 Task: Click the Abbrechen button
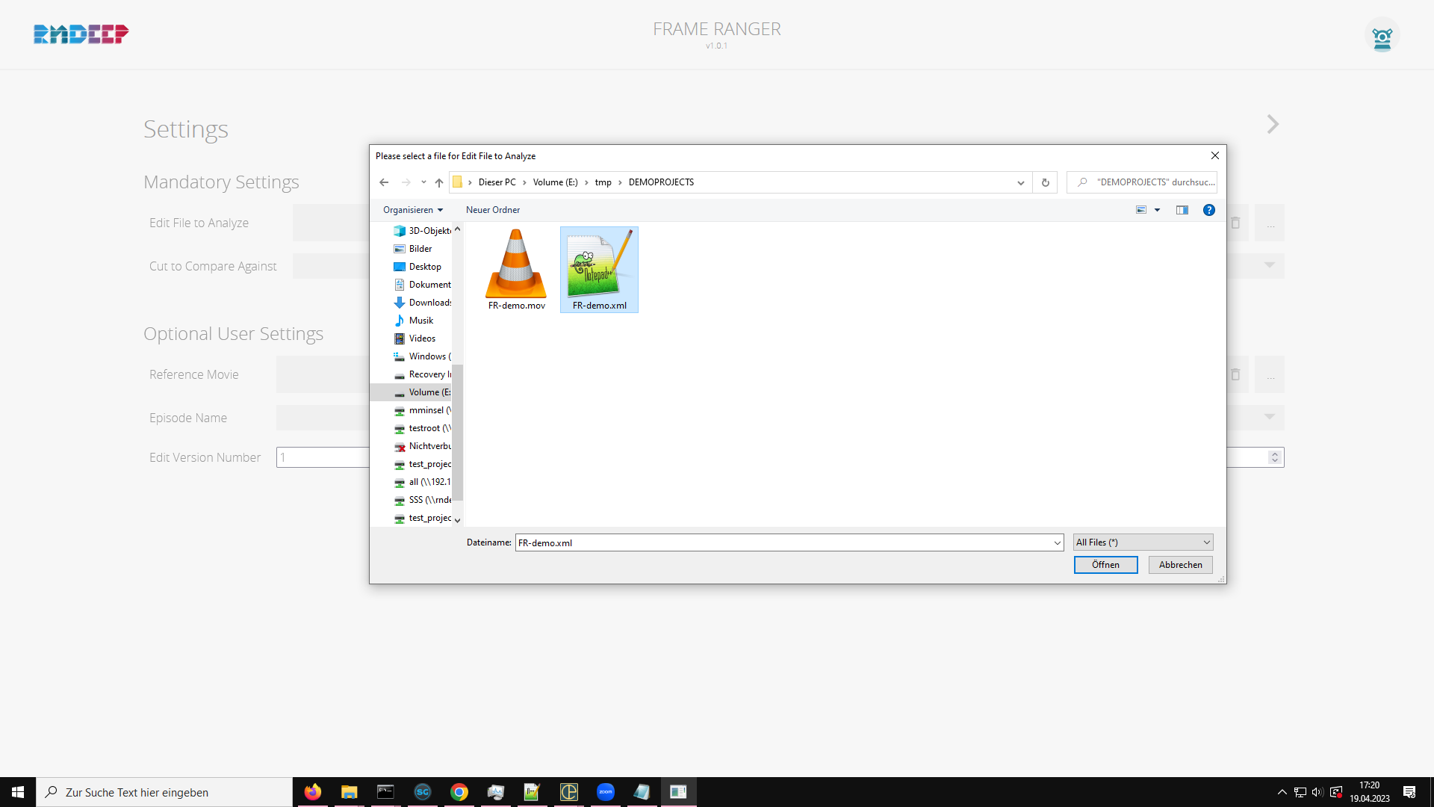tap(1180, 565)
